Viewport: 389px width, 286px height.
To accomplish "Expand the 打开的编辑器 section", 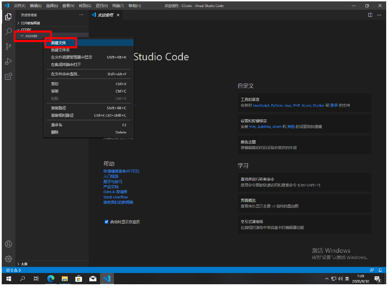I will tap(30, 23).
